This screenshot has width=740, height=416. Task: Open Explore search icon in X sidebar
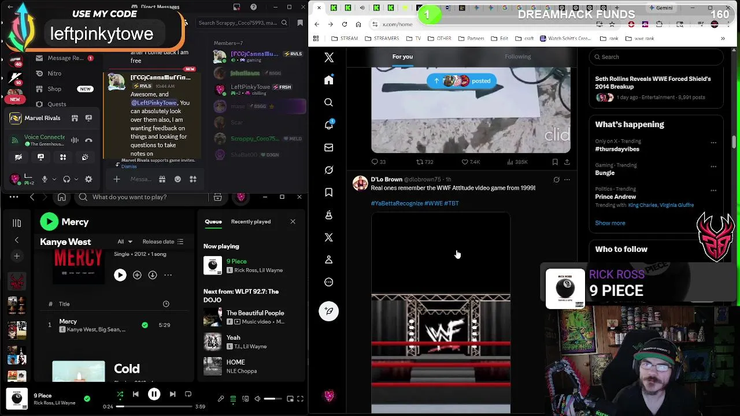(x=328, y=102)
